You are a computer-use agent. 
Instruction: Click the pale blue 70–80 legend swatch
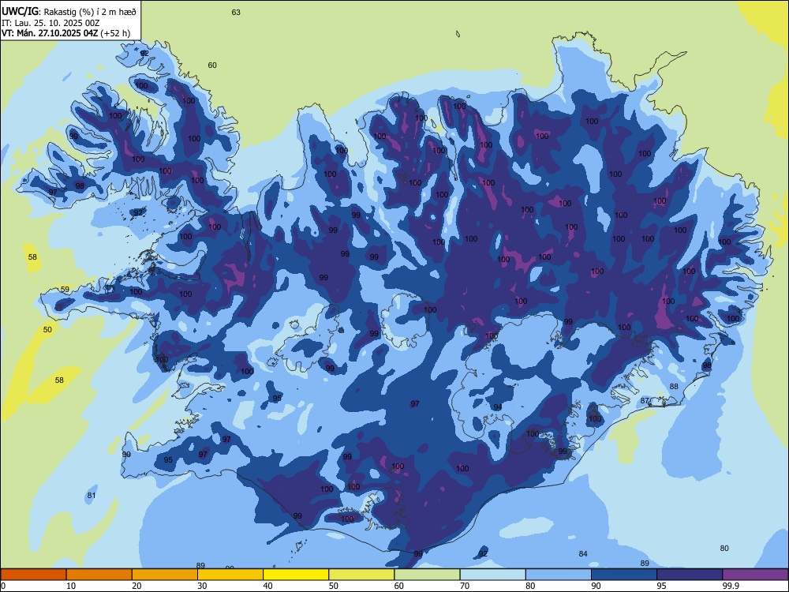[492, 575]
